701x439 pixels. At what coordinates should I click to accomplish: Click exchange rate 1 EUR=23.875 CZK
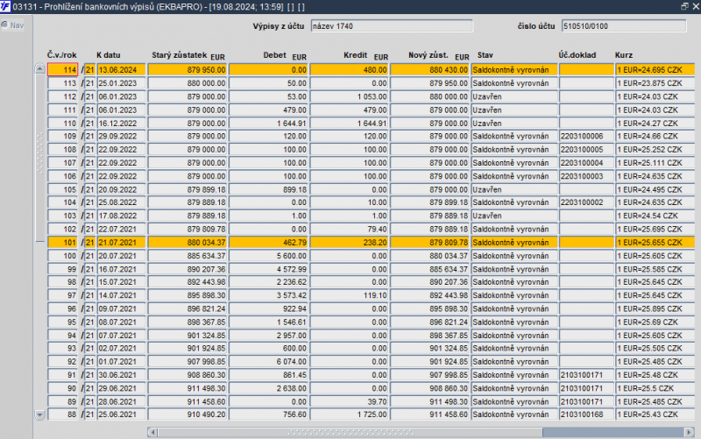pyautogui.click(x=655, y=83)
